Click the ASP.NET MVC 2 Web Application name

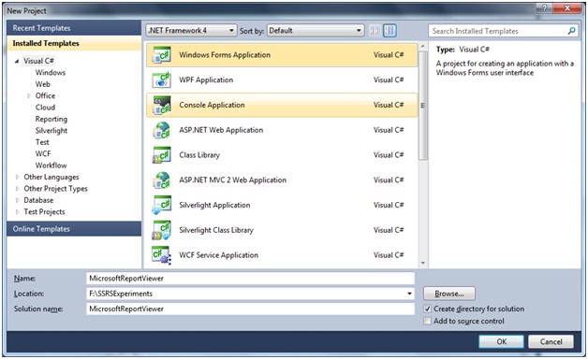(232, 180)
